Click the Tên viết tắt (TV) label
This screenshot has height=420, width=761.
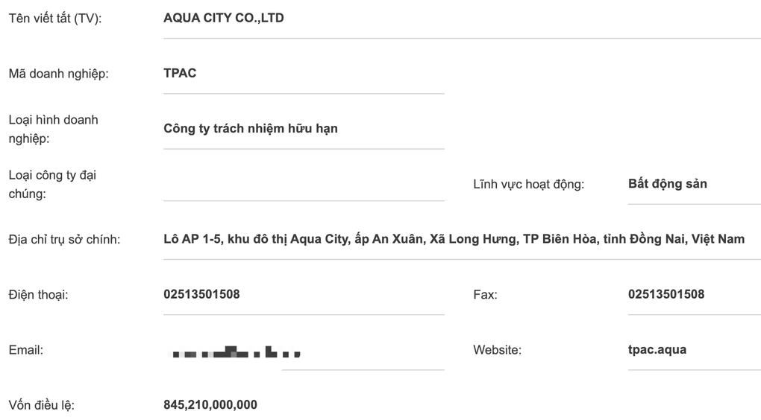(x=55, y=19)
